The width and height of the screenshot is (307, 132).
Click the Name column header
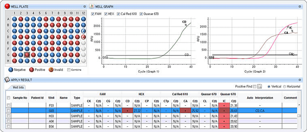click(x=64, y=97)
